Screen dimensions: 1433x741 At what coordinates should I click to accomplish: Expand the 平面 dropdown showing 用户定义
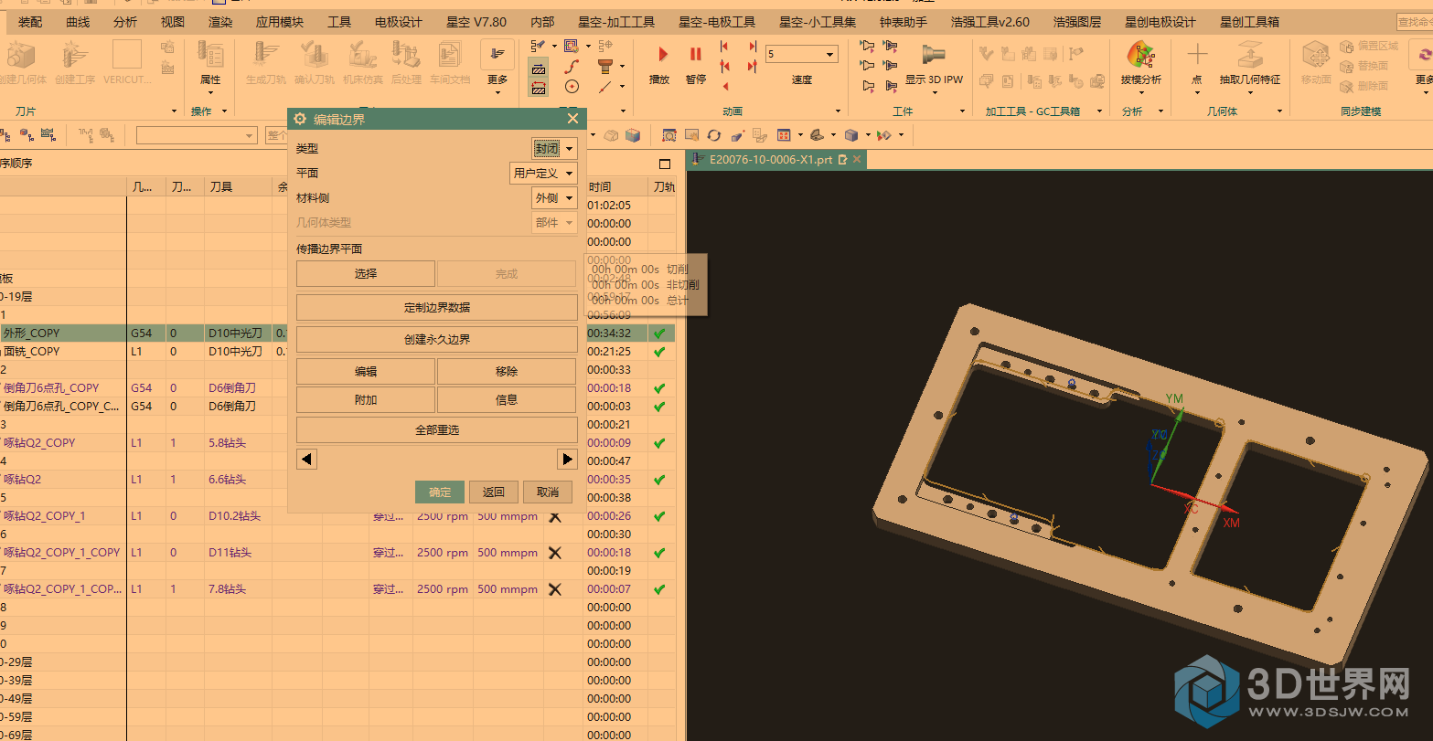point(543,173)
